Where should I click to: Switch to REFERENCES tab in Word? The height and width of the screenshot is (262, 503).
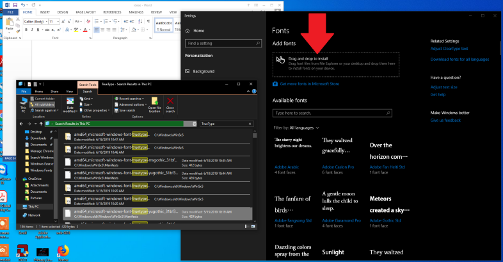(112, 12)
